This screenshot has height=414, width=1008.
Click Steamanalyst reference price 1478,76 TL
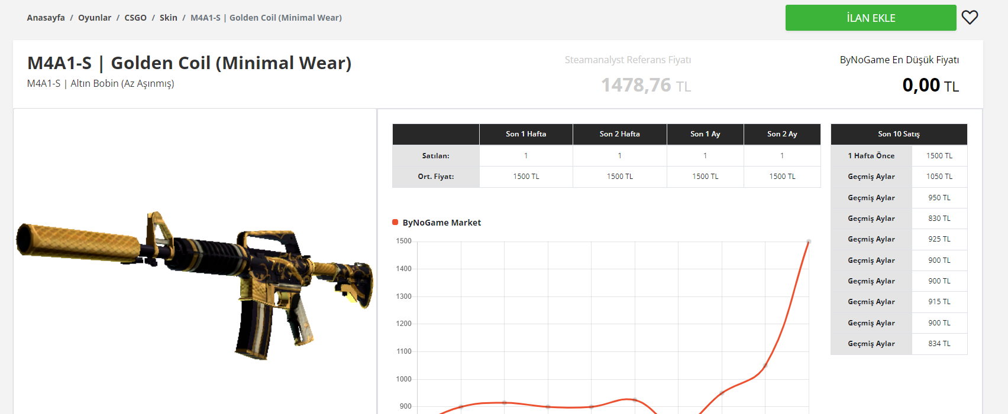646,85
